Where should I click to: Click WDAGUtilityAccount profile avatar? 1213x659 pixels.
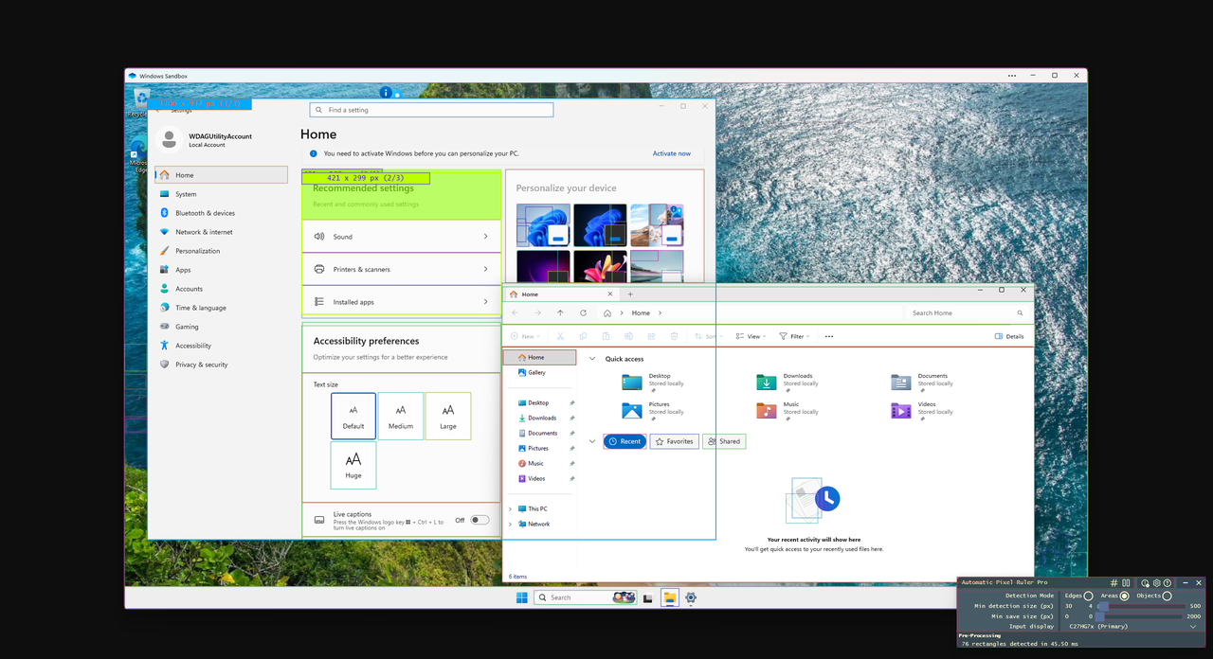(x=170, y=140)
